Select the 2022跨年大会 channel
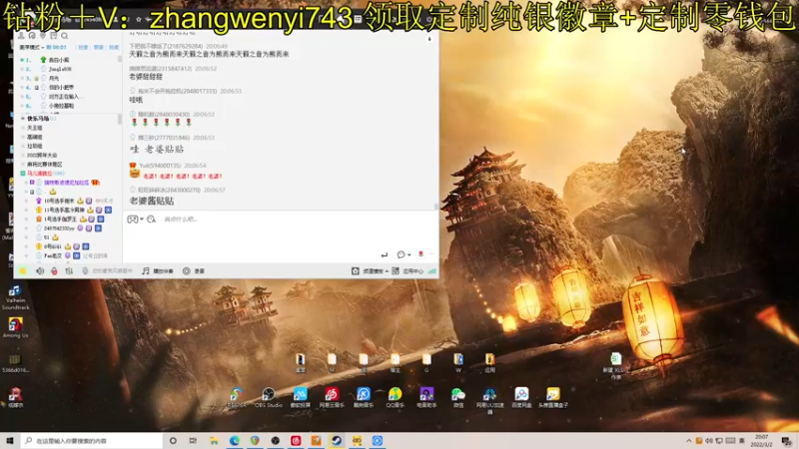The height and width of the screenshot is (449, 799). 42,156
